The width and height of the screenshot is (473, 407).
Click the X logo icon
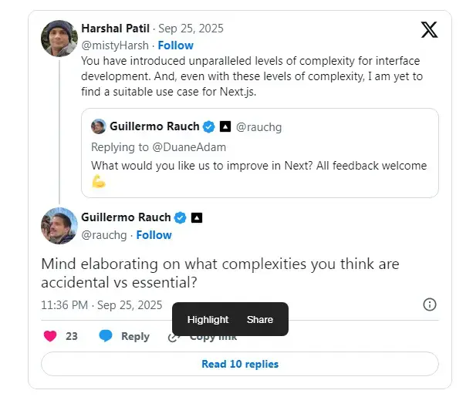point(430,30)
